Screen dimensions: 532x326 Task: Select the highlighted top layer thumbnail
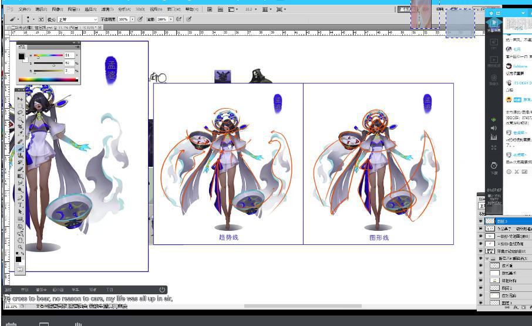490,221
